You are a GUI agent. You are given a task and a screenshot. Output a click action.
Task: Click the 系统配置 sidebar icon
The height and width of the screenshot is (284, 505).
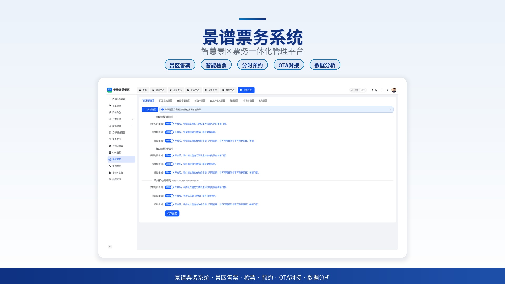coord(110,159)
